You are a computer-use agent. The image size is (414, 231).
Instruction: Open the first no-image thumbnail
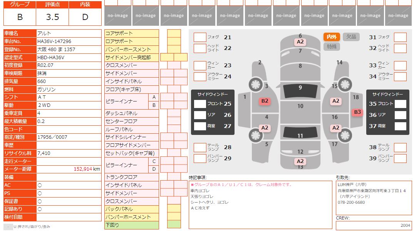pos(117,16)
